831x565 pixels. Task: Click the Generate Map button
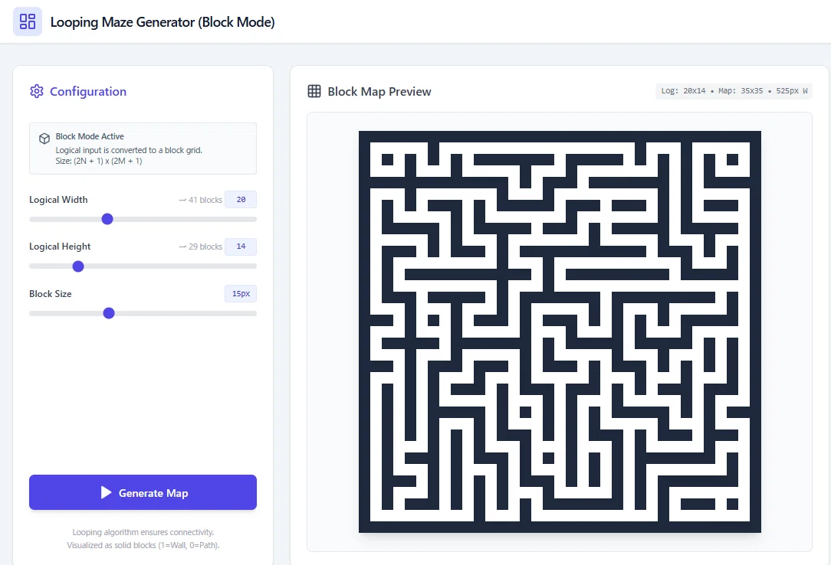pos(143,492)
